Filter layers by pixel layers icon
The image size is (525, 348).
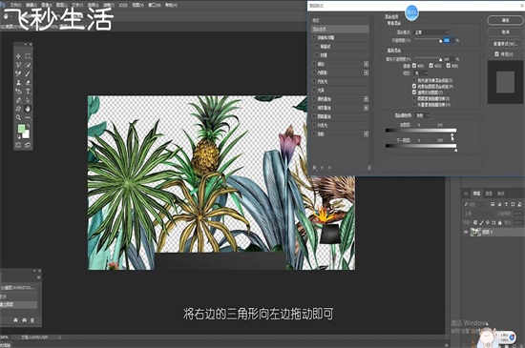coord(493,204)
